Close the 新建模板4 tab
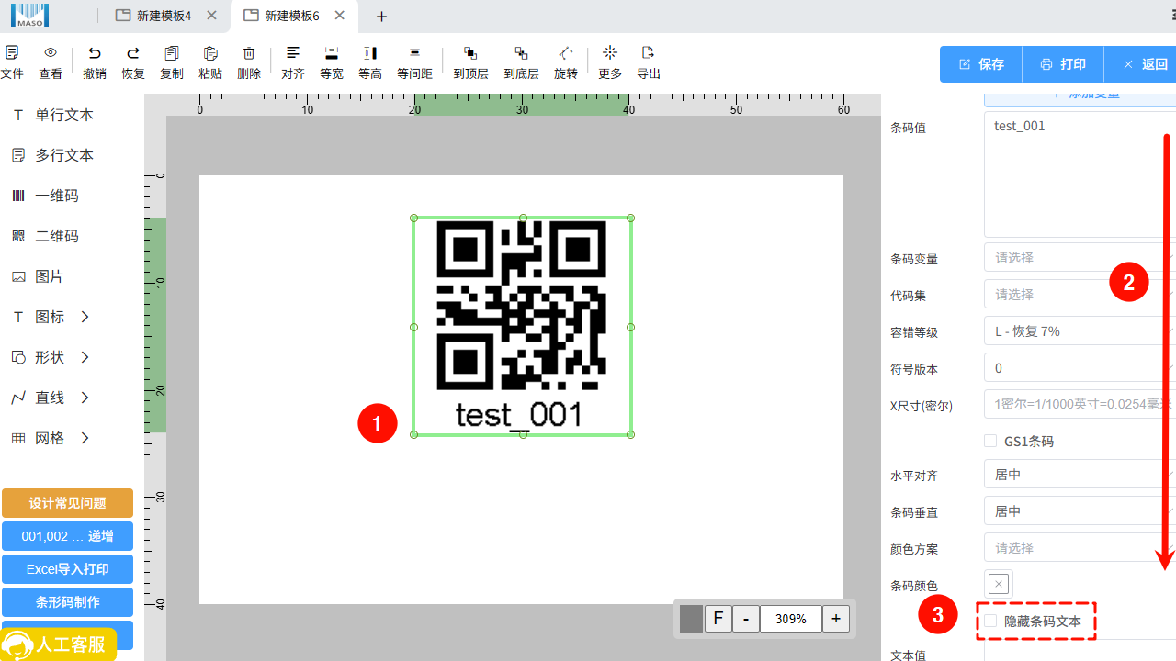 pyautogui.click(x=213, y=17)
